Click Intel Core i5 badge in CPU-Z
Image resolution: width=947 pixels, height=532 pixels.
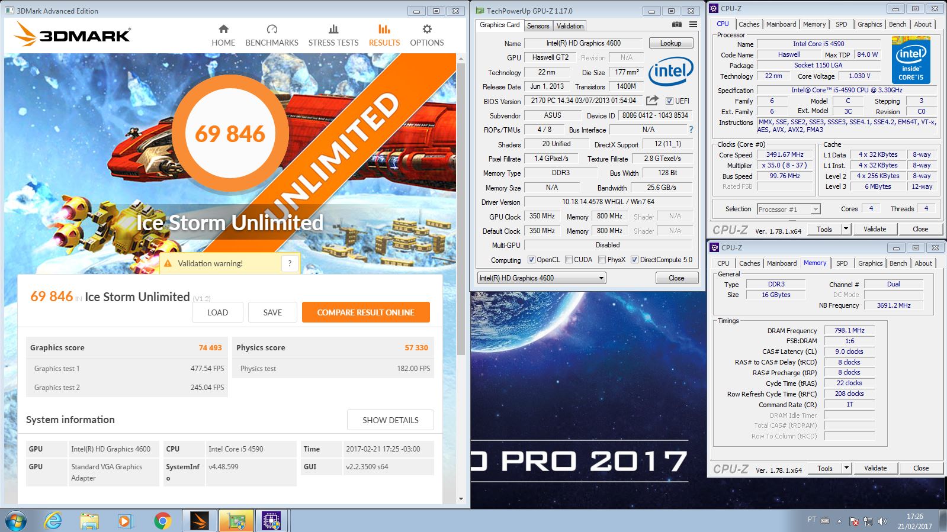pos(911,60)
